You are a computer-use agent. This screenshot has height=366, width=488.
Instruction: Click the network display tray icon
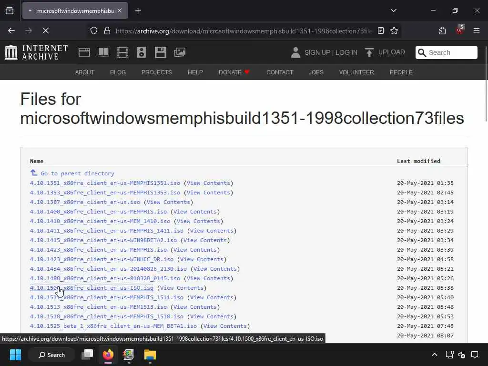[x=449, y=355]
